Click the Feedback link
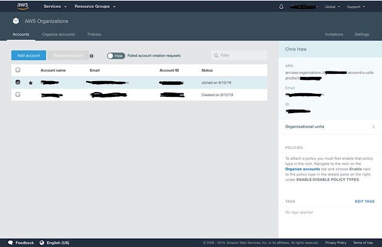 coord(25,243)
